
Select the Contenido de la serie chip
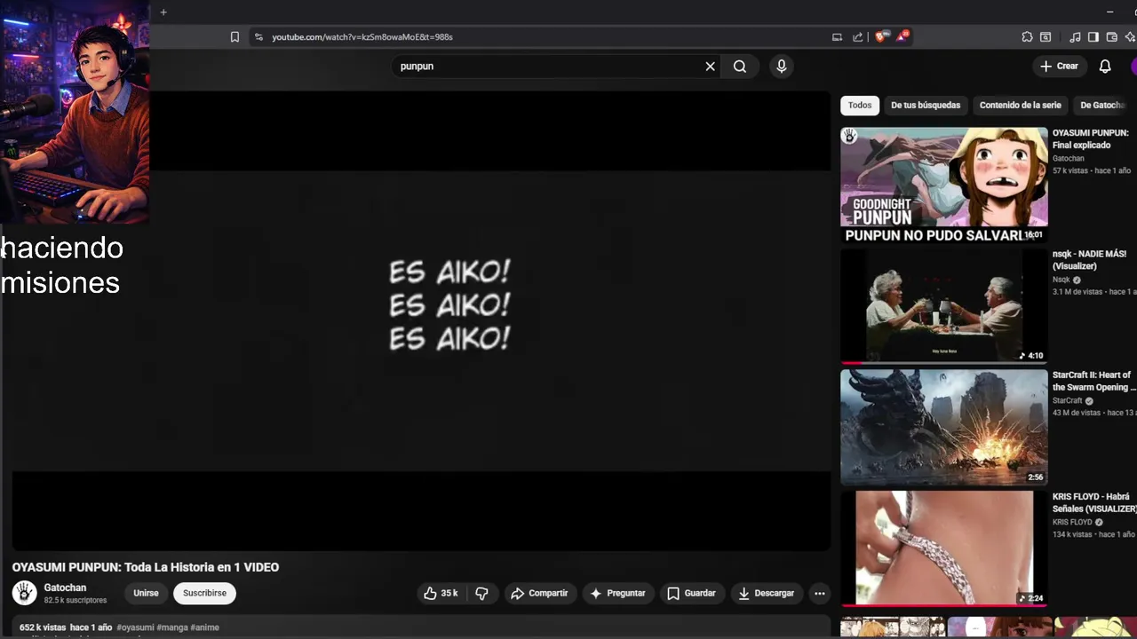[x=1021, y=105]
